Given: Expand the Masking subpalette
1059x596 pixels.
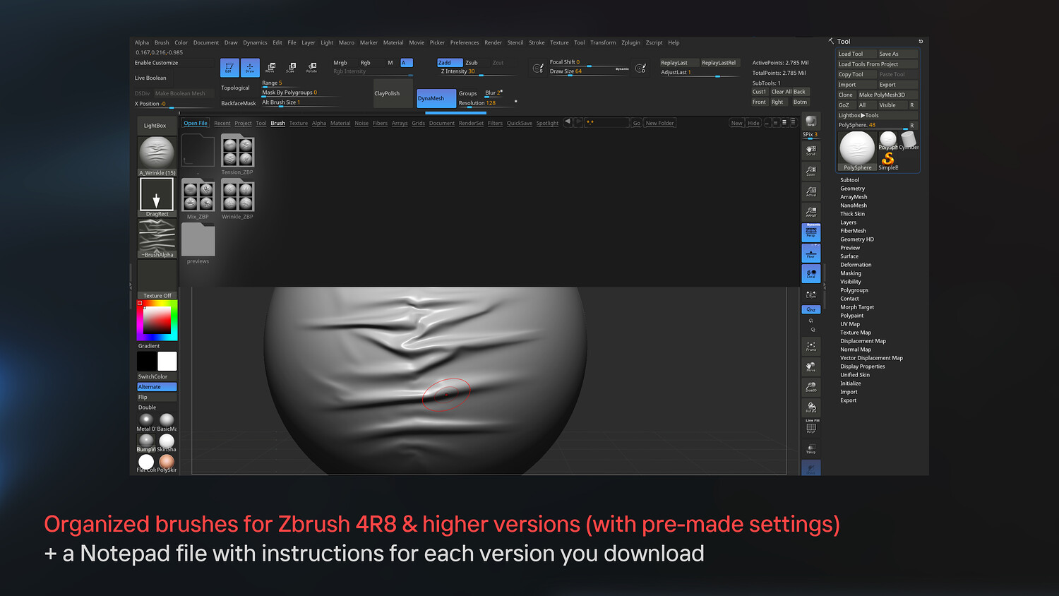Looking at the screenshot, I should click(x=851, y=273).
